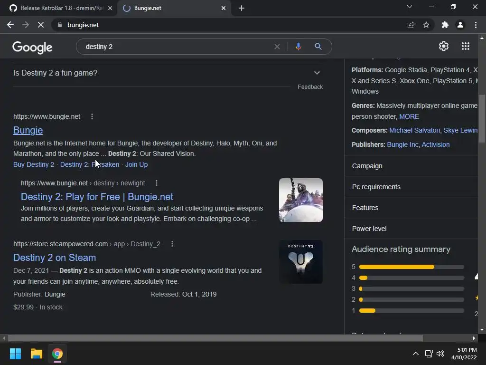Expand the Pc requirements section
The width and height of the screenshot is (486, 365).
click(411, 187)
